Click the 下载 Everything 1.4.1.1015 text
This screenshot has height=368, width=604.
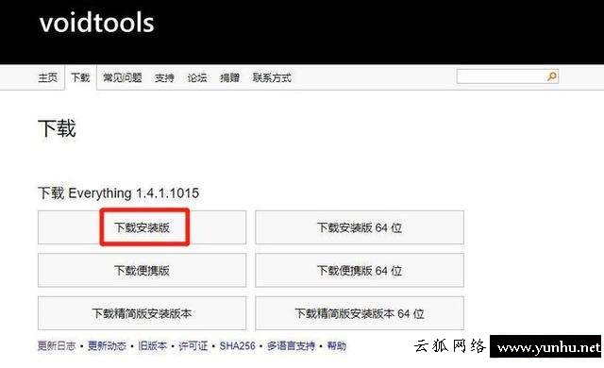tap(118, 192)
